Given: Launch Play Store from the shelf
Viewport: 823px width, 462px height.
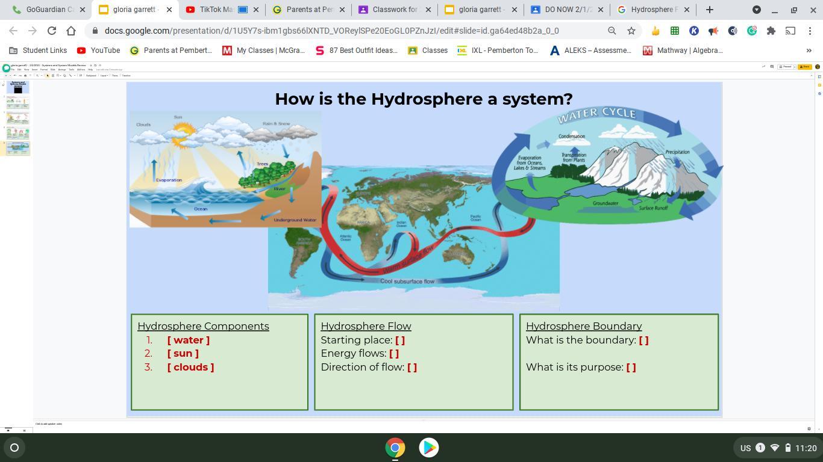Looking at the screenshot, I should click(x=428, y=448).
